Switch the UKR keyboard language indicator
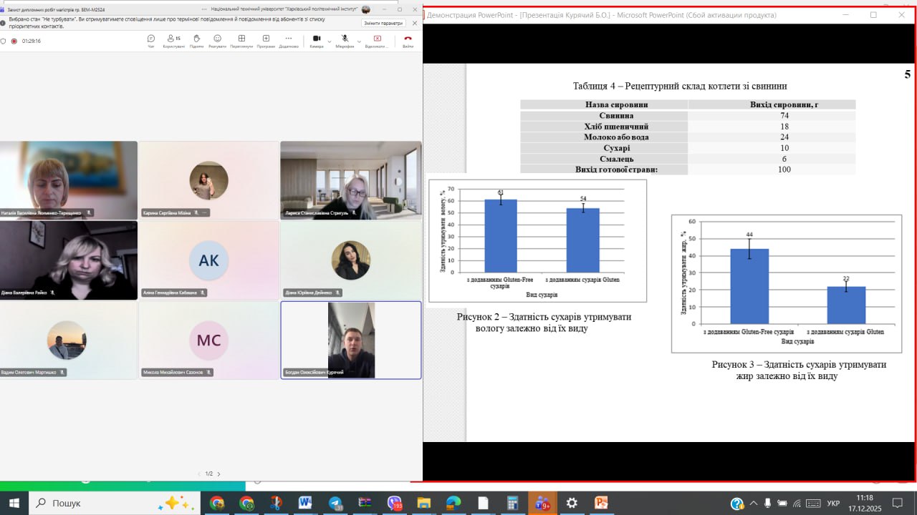Viewport: 917px width, 515px height. [833, 503]
